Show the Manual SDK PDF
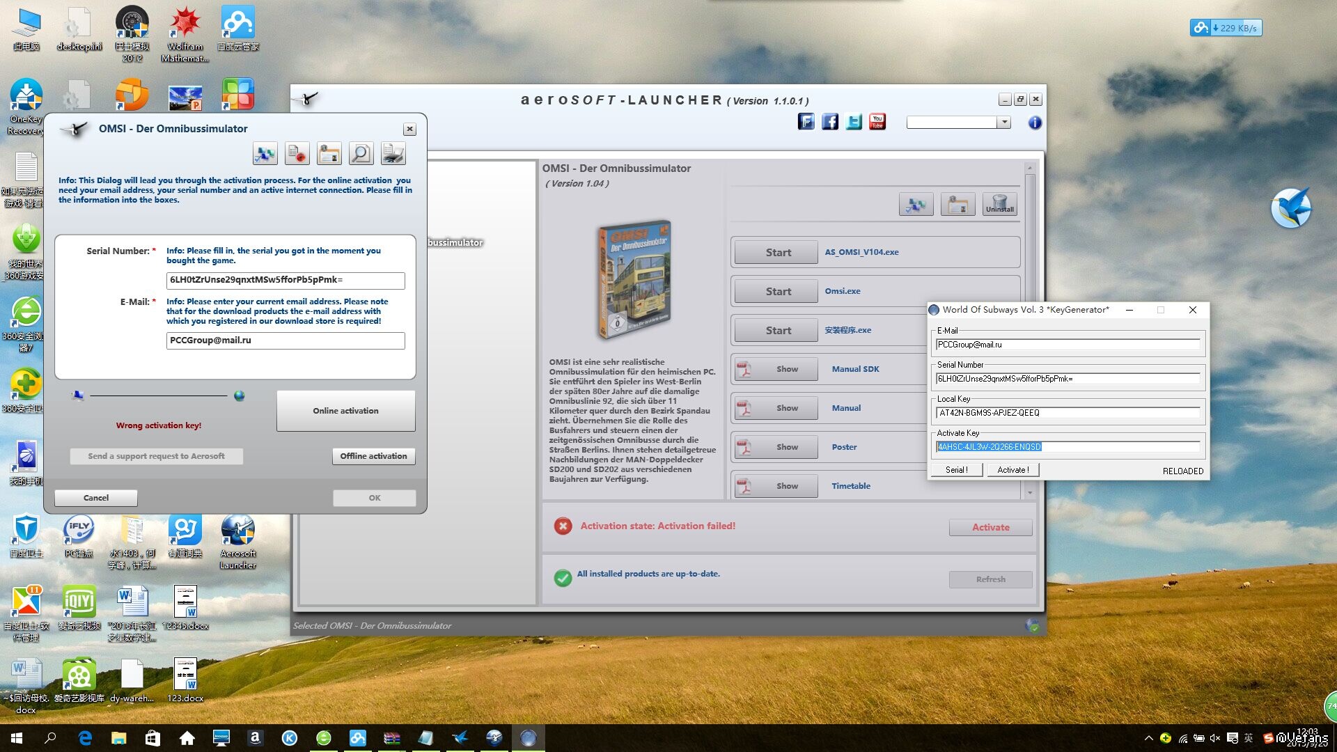Image resolution: width=1337 pixels, height=752 pixels. [777, 369]
